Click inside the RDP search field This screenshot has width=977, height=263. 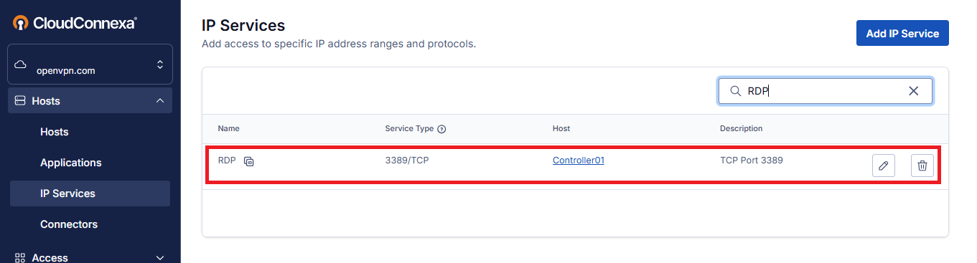click(x=826, y=91)
